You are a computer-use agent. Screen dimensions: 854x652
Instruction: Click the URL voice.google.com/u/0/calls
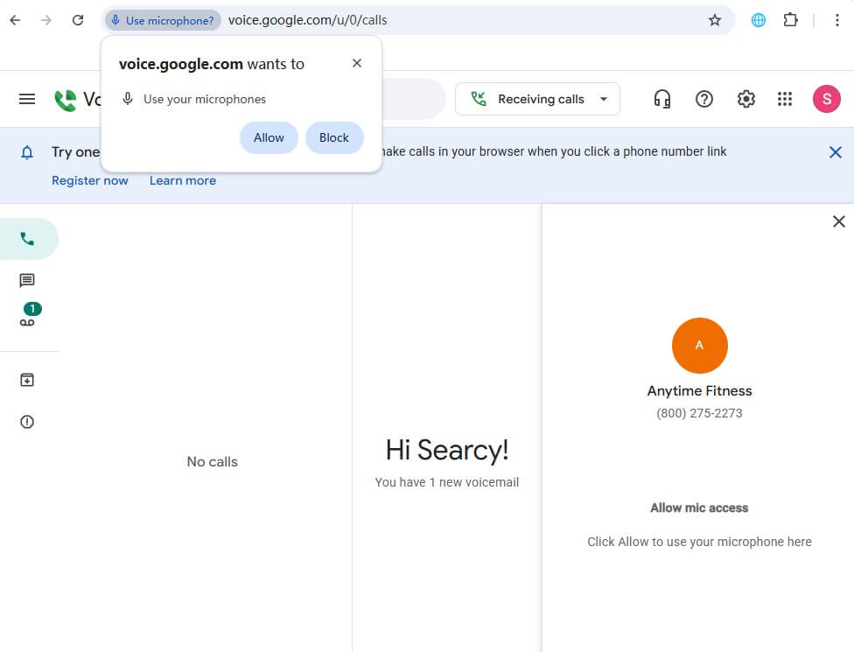307,20
